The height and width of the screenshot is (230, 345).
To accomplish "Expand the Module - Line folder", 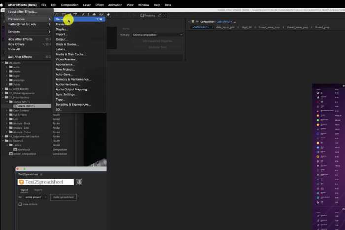I will (7, 128).
